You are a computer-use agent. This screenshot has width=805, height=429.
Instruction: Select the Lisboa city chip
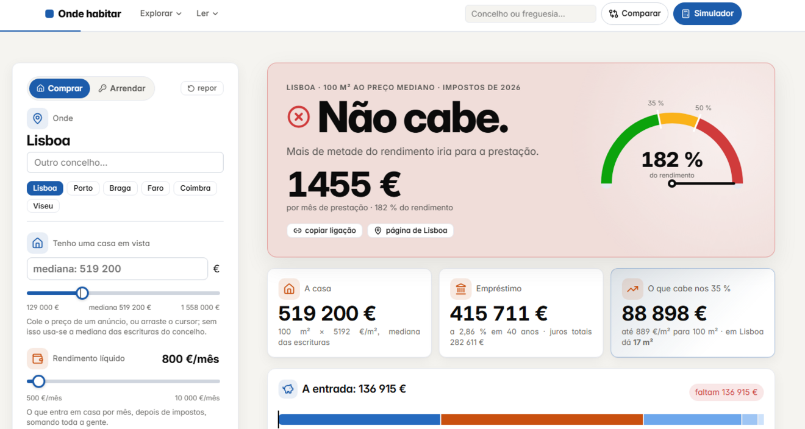pos(45,188)
